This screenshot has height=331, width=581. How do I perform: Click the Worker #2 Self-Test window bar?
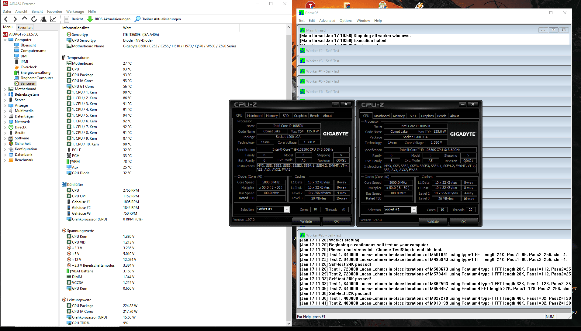pos(434,51)
